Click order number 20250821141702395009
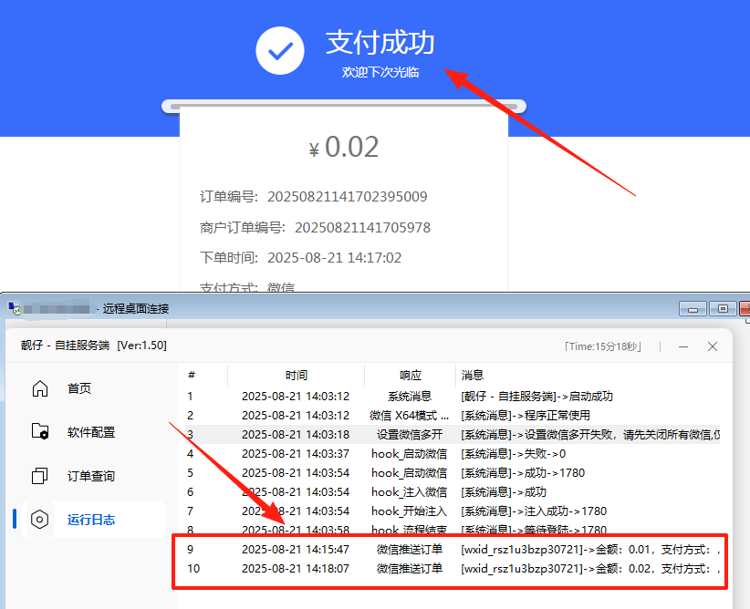 click(x=348, y=197)
